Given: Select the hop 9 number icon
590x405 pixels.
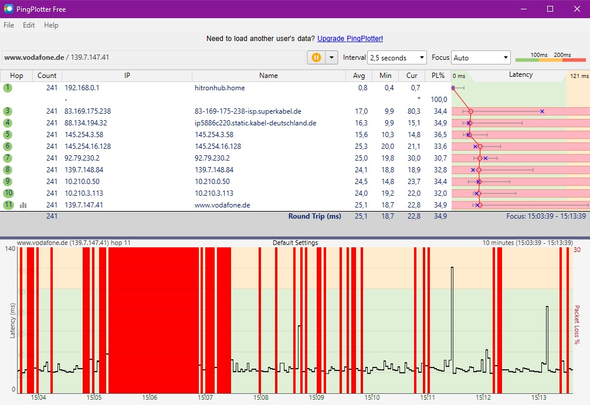Looking at the screenshot, I should click(x=8, y=182).
